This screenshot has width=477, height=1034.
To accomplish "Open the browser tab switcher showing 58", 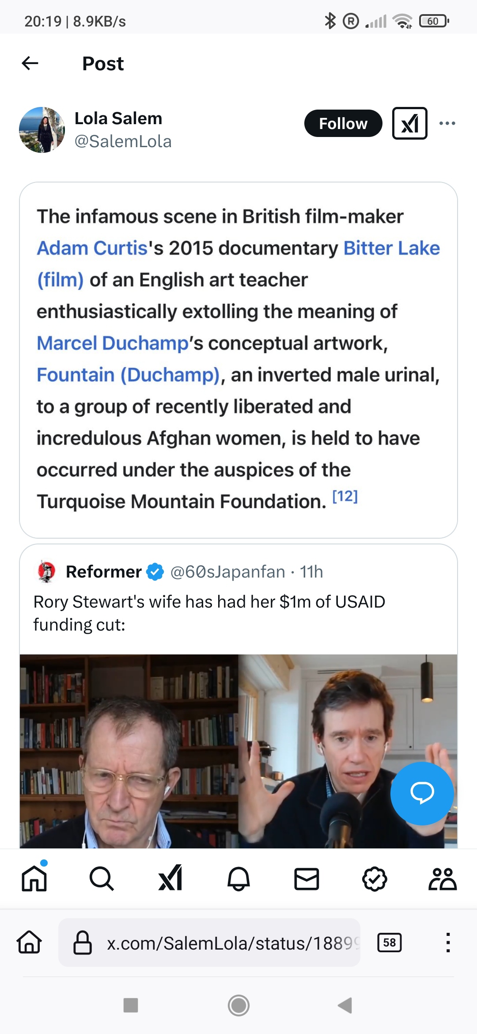I will (390, 943).
